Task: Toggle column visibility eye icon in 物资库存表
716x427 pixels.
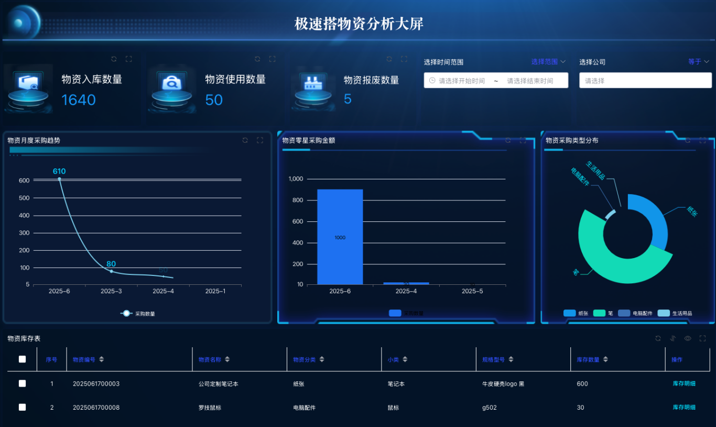Action: coord(688,338)
